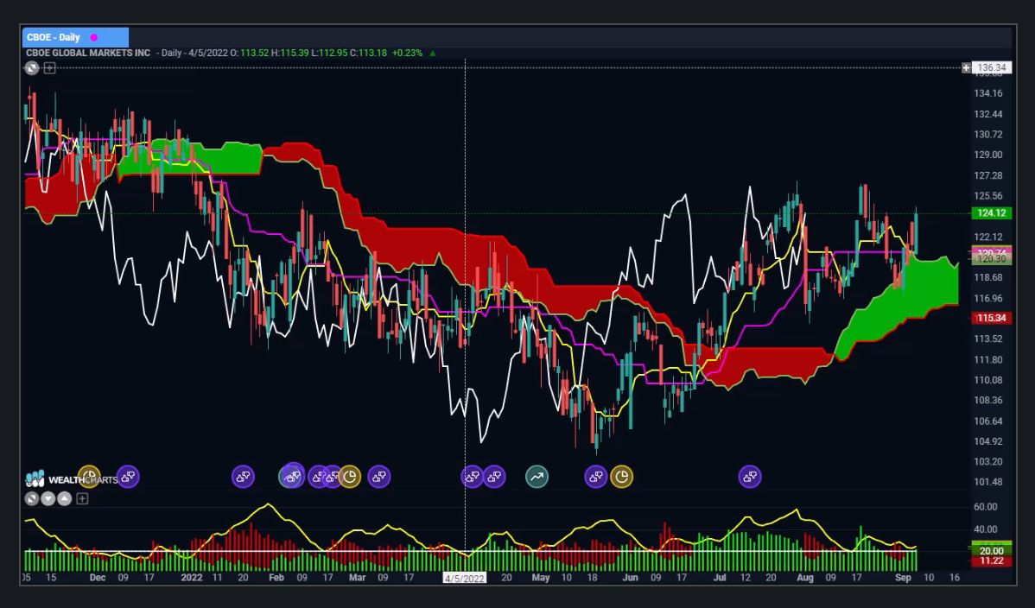This screenshot has height=608, width=1035.
Task: Select the CBOE - Daily chart tab
Action: [75, 37]
